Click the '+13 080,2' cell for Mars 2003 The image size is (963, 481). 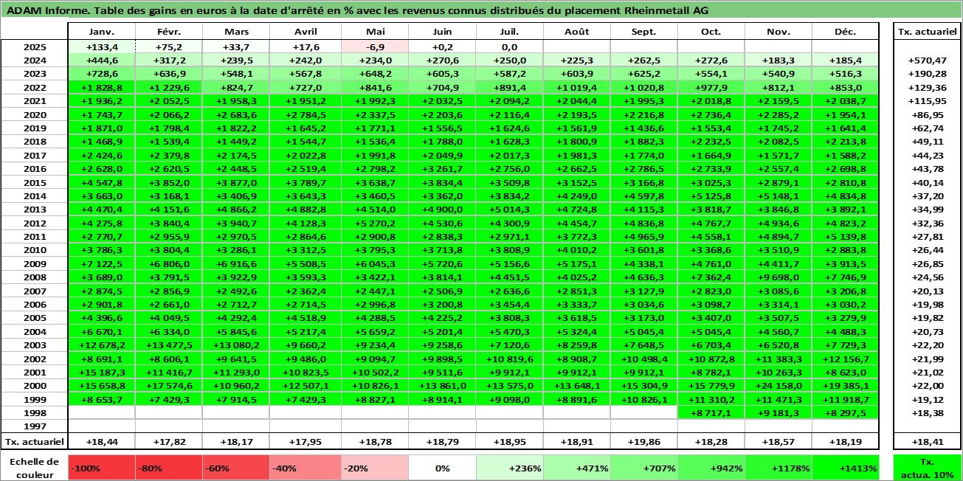[x=235, y=345]
